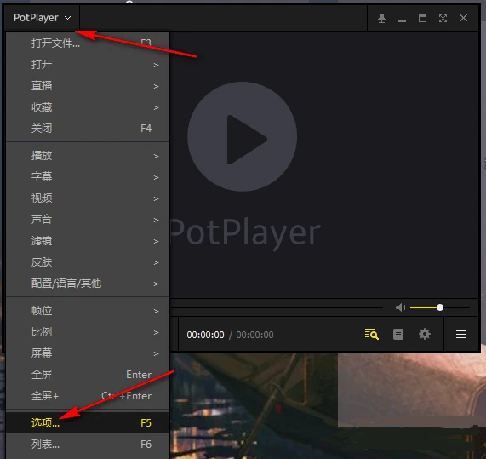Viewport: 486px width, 459px height.
Task: Open 列表... F6 menu entry
Action: click(88, 445)
